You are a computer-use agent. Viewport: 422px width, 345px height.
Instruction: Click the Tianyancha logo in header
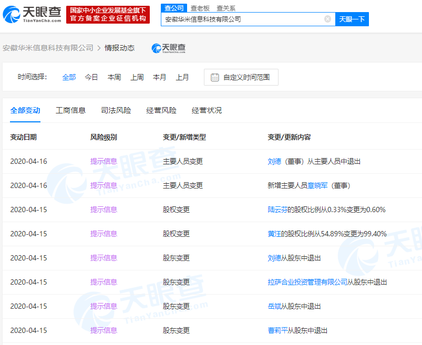pos(33,15)
